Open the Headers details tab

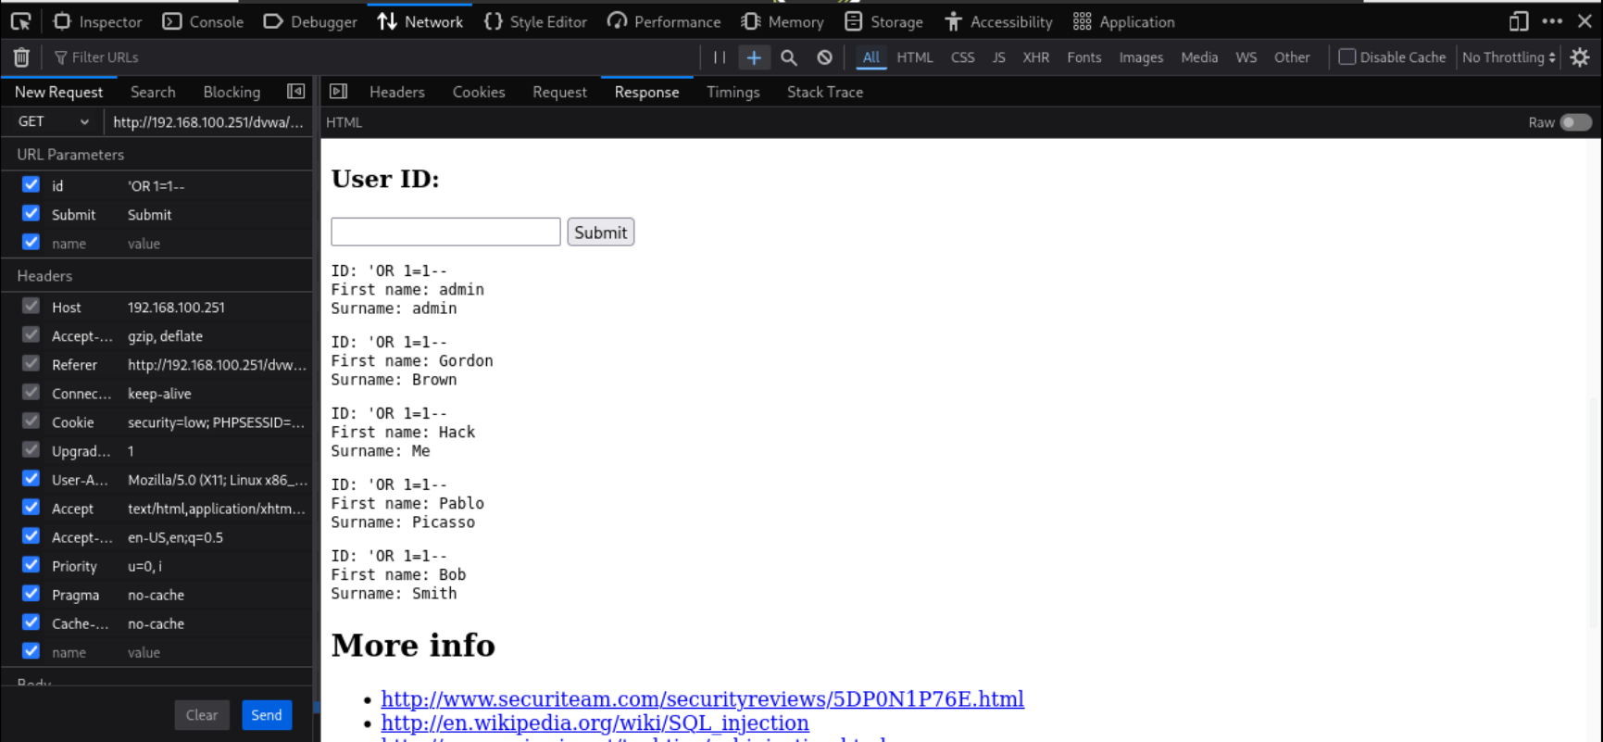coord(396,92)
